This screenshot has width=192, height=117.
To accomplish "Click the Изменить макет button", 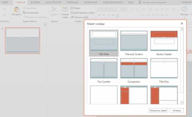I will pyautogui.click(x=158, y=110).
